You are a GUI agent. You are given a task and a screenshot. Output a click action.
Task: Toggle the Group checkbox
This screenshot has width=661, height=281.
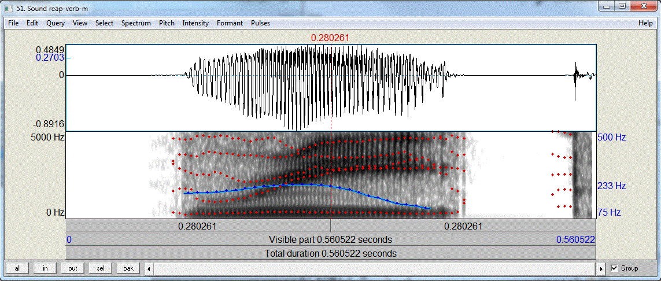coord(614,268)
